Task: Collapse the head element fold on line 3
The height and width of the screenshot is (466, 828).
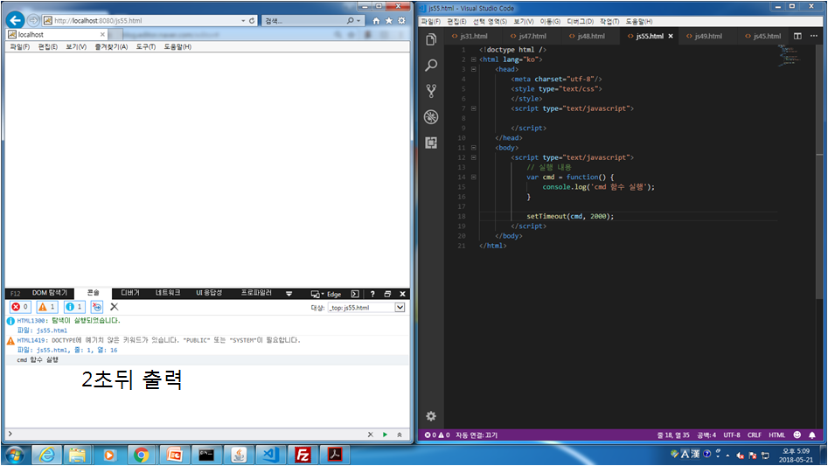Action: [474, 69]
